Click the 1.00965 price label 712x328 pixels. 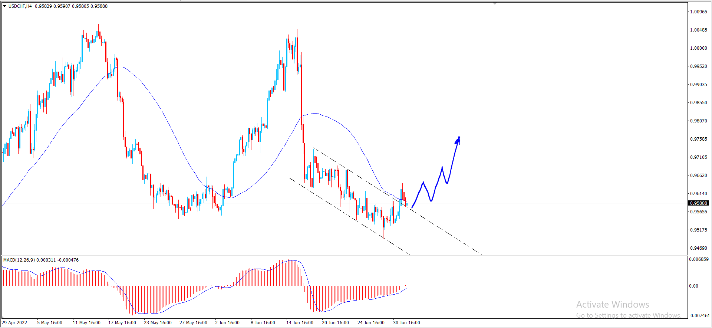(x=698, y=12)
